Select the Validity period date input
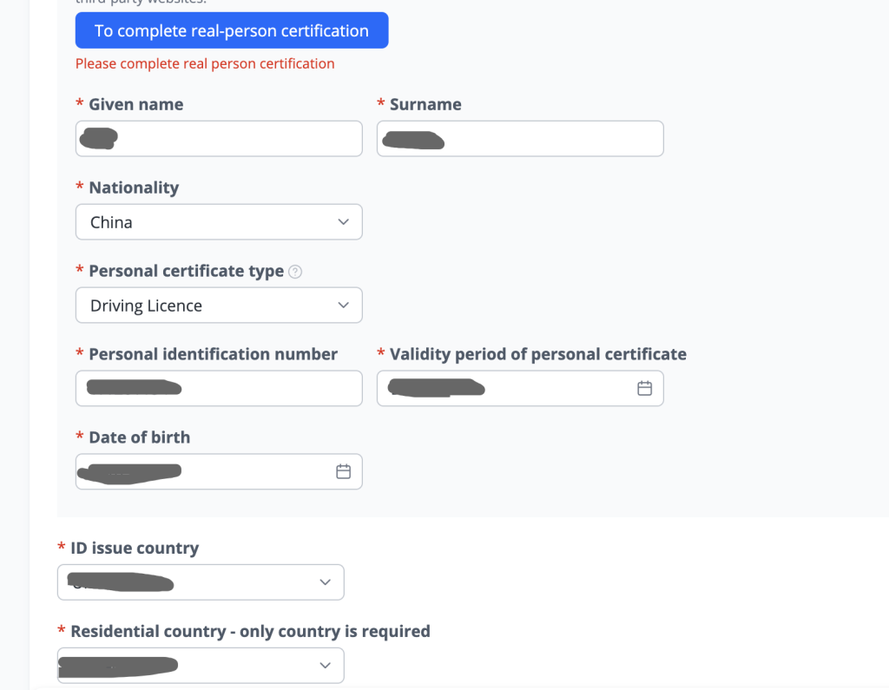 [x=520, y=388]
